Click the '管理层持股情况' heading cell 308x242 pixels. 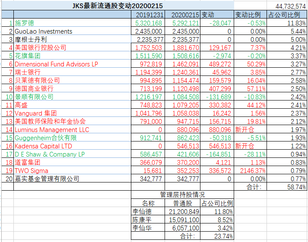coord(182,195)
